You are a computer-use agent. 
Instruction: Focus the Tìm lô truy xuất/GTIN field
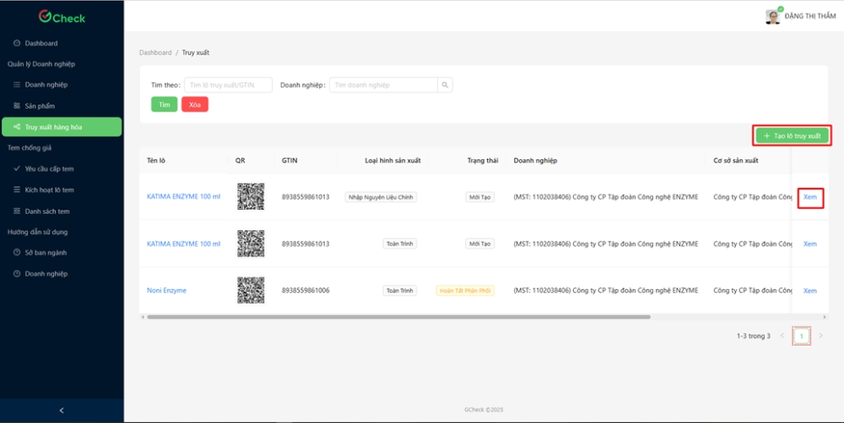[x=228, y=85]
